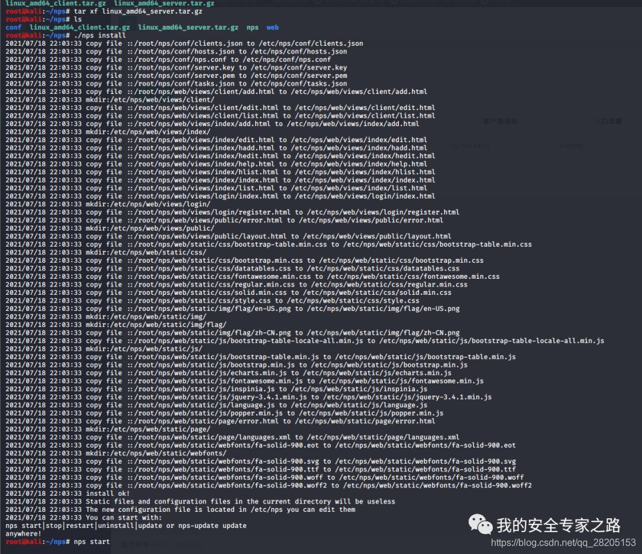Click the 'anywhere!' line above the last prompt

click(x=23, y=534)
